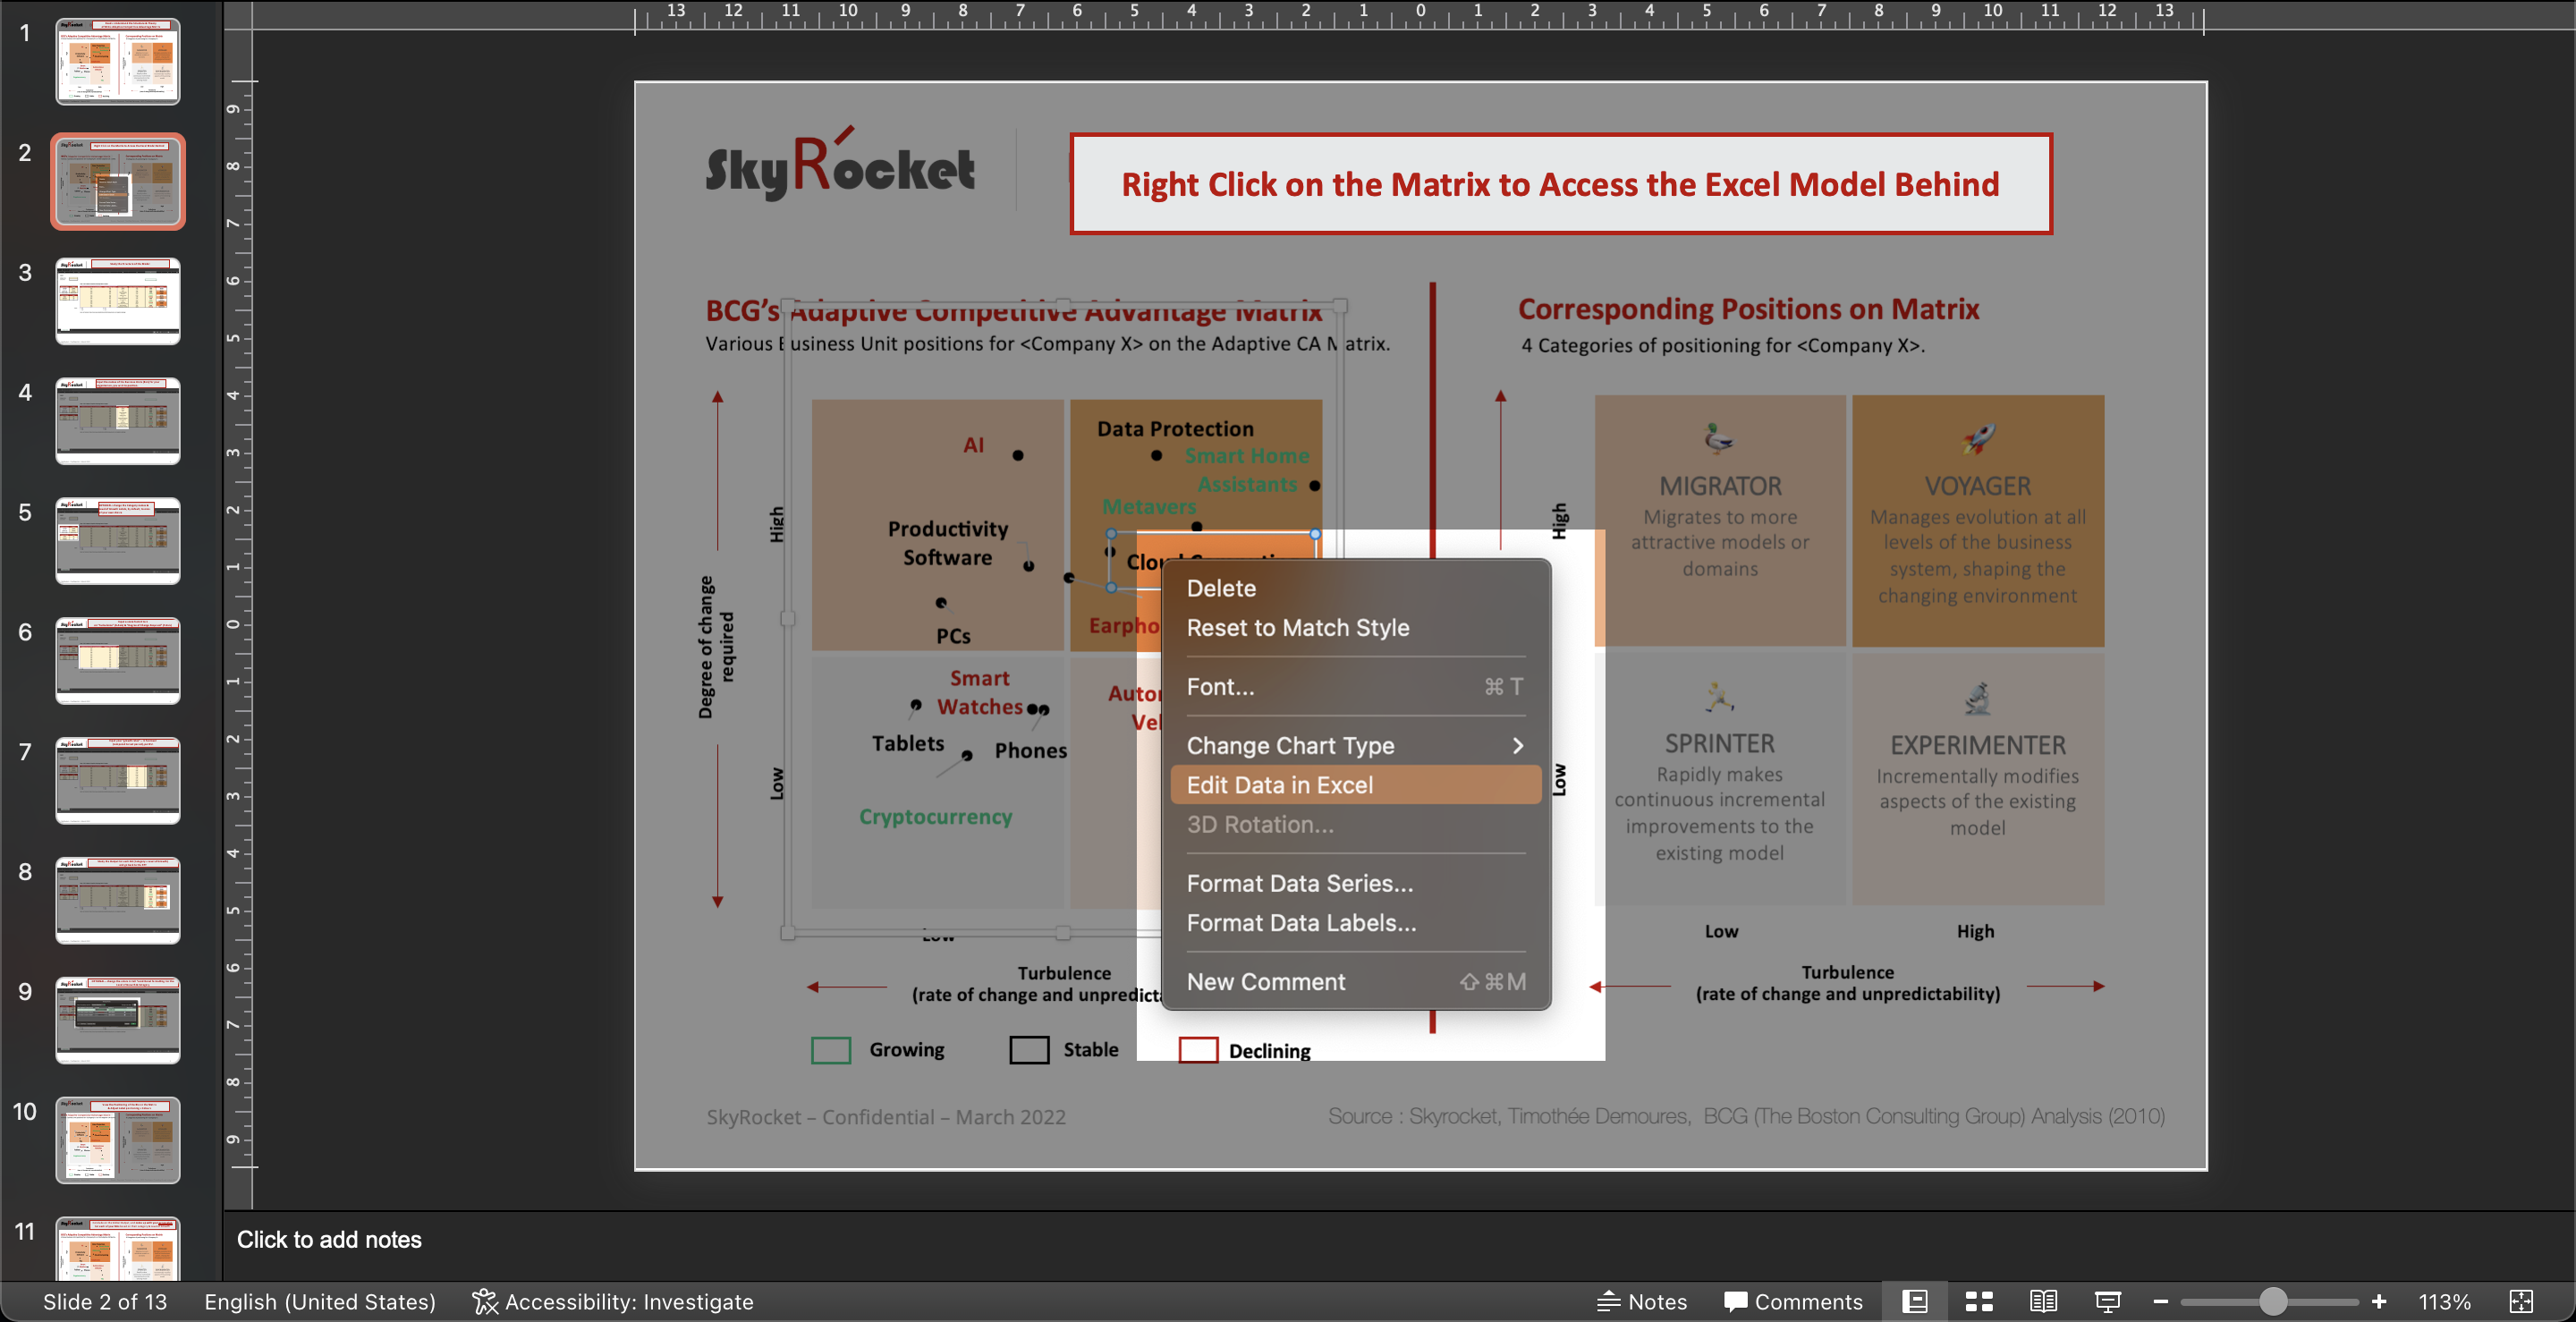This screenshot has height=1322, width=2576.
Task: Click the 113% zoom level value
Action: (2444, 1301)
